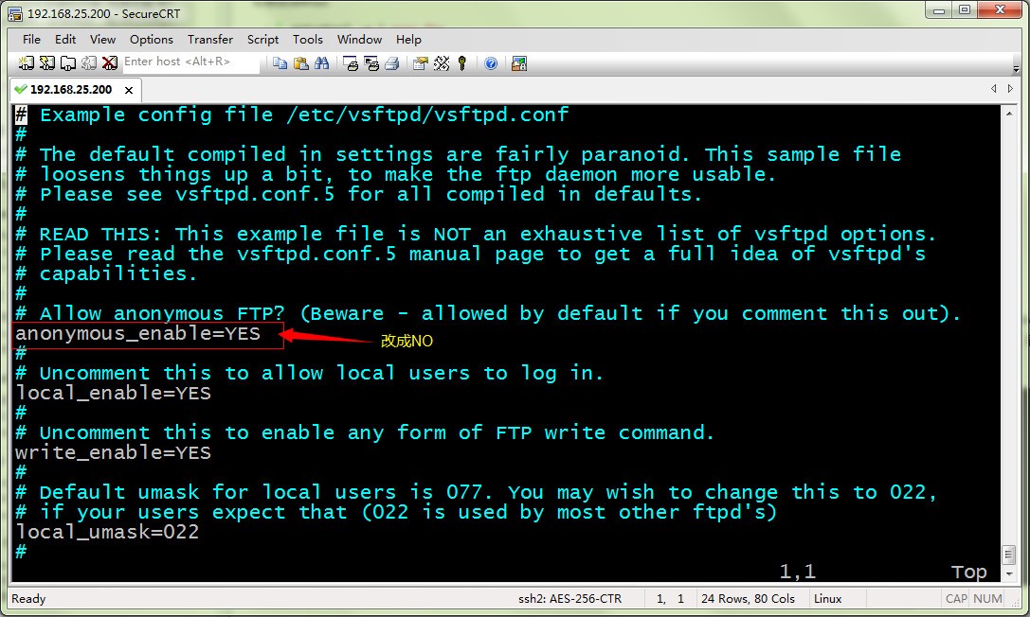Click the blue Help question icon
1030x617 pixels.
(491, 63)
